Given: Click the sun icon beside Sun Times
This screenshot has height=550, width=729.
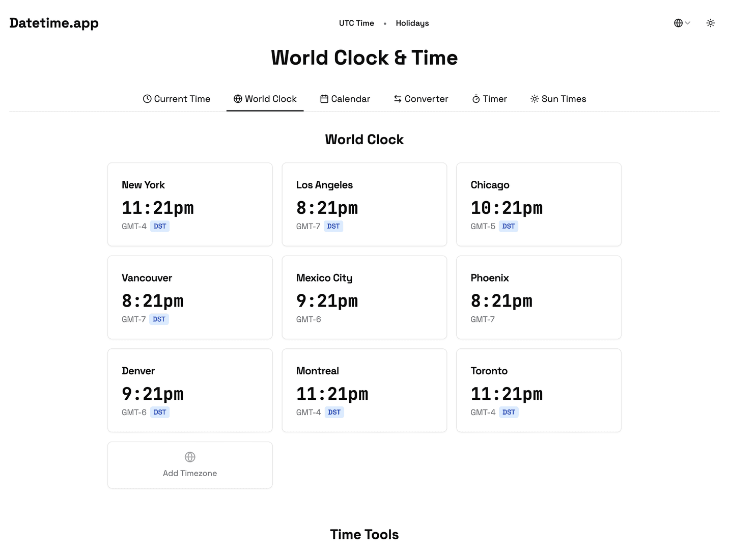Looking at the screenshot, I should 535,99.
